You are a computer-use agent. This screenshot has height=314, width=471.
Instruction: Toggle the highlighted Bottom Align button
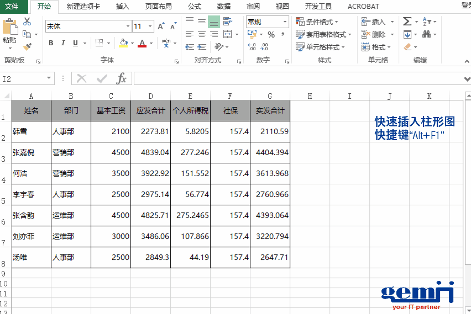(213, 22)
